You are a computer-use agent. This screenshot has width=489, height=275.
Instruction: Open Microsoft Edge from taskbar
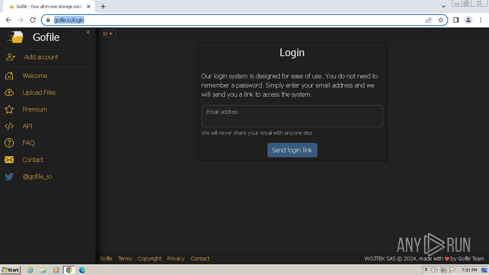(x=82, y=270)
